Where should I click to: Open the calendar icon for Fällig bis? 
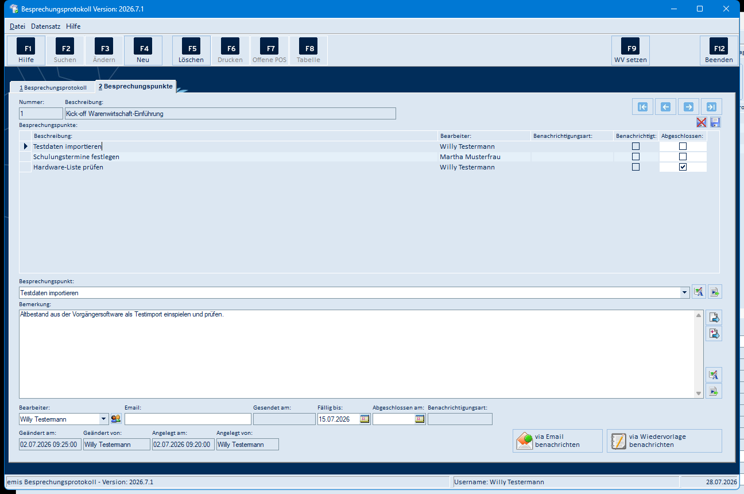(x=365, y=419)
